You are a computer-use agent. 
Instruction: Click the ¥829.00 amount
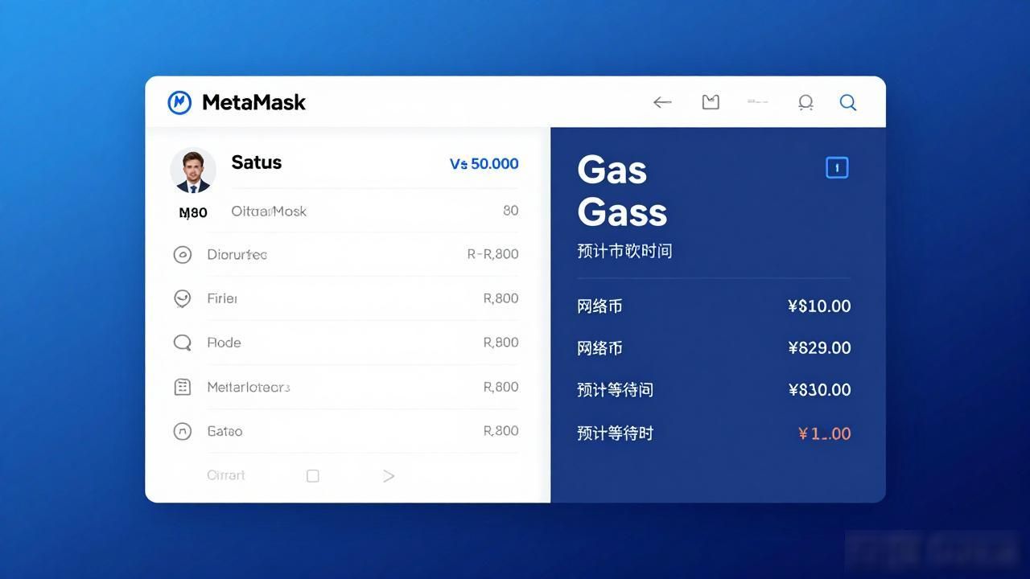[819, 348]
